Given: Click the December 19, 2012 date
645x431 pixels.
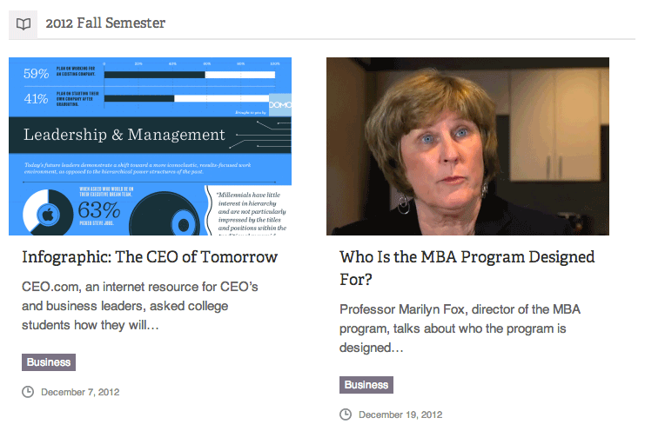Looking at the screenshot, I should tap(400, 414).
